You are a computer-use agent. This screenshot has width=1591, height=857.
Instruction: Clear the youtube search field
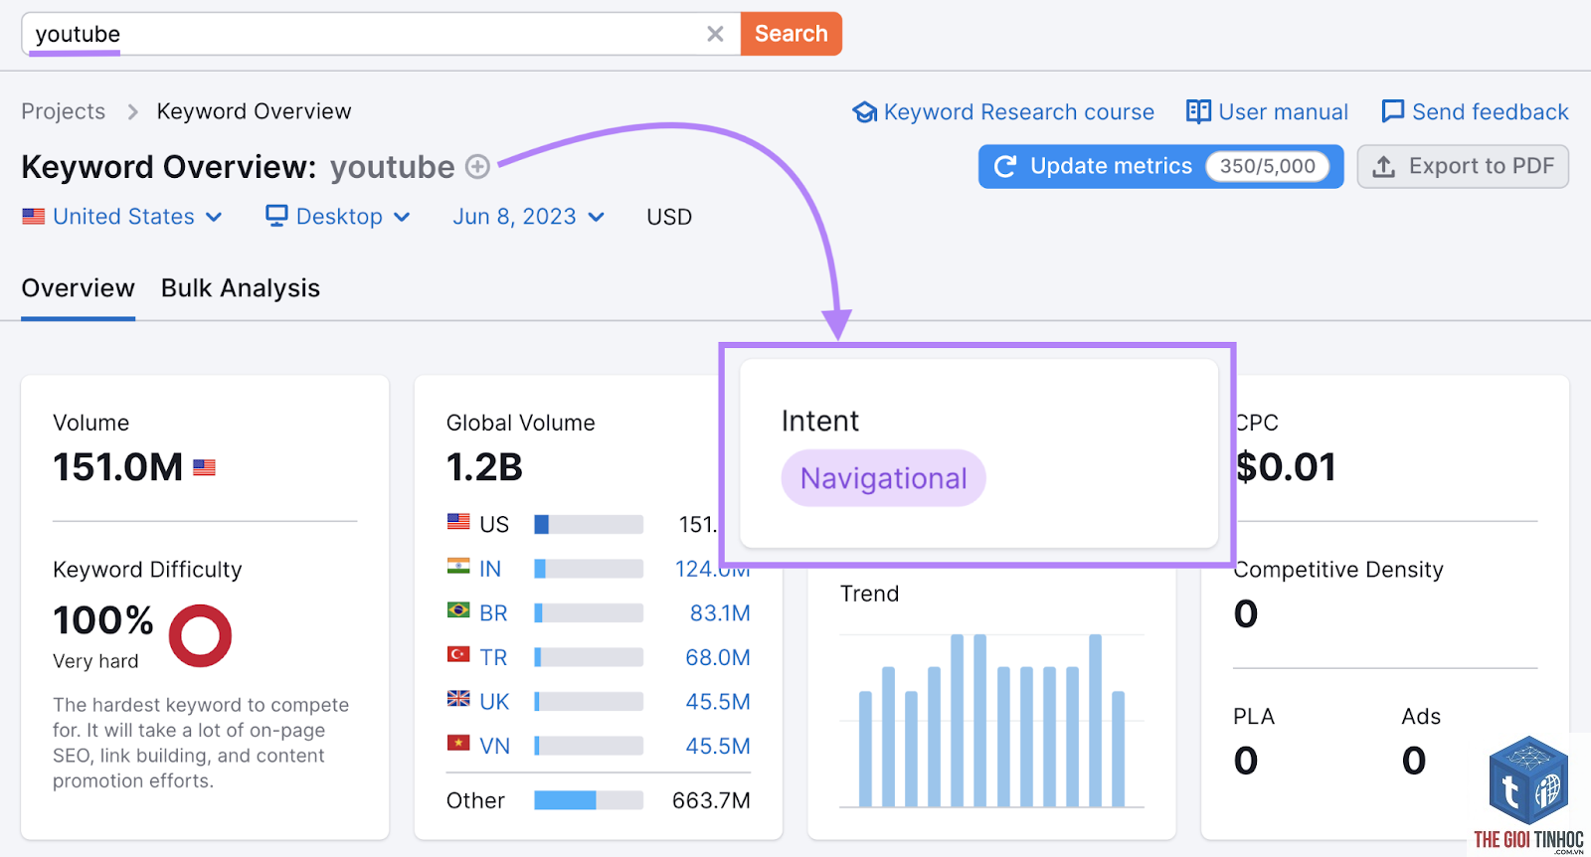tap(715, 34)
